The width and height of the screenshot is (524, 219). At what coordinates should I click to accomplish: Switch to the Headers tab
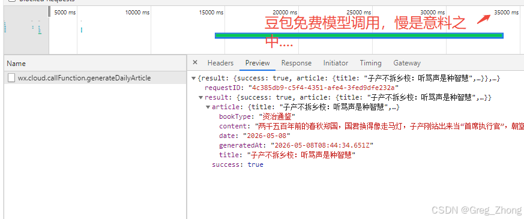click(x=220, y=63)
